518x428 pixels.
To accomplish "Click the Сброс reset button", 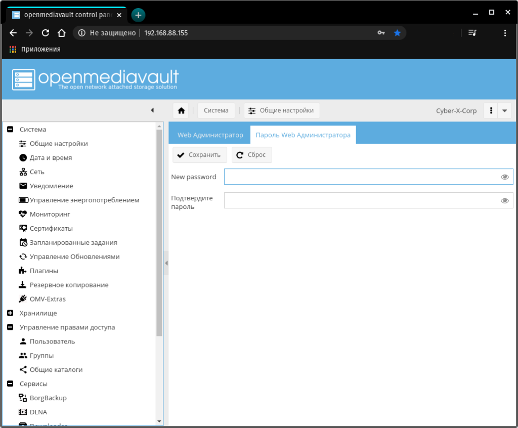I will [x=251, y=155].
